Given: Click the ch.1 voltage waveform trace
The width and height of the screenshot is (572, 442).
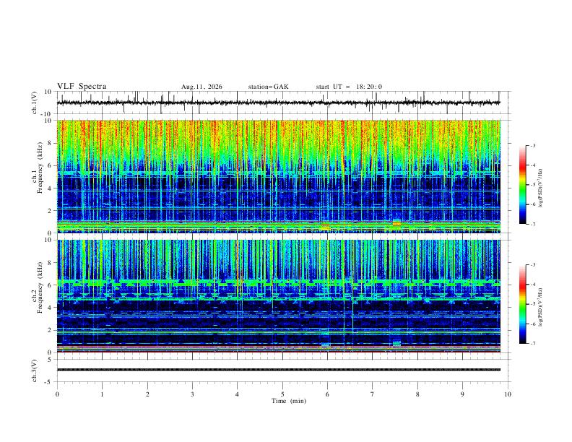Looking at the screenshot, I should pos(278,103).
